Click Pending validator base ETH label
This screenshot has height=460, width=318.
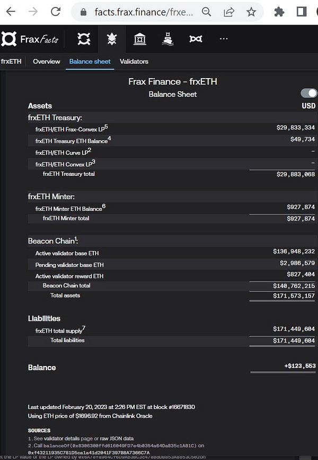[x=69, y=265]
